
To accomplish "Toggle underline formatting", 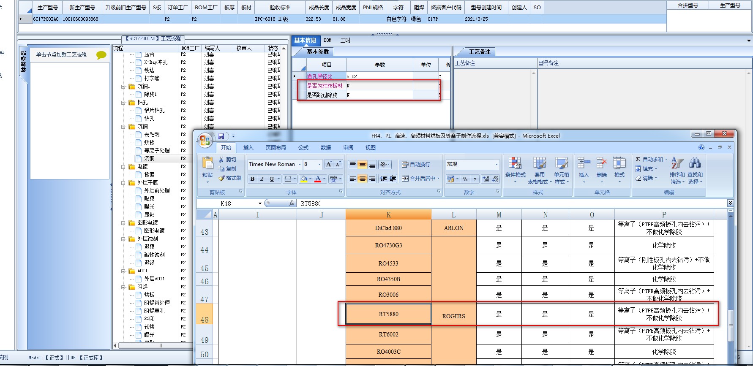I will coord(272,179).
